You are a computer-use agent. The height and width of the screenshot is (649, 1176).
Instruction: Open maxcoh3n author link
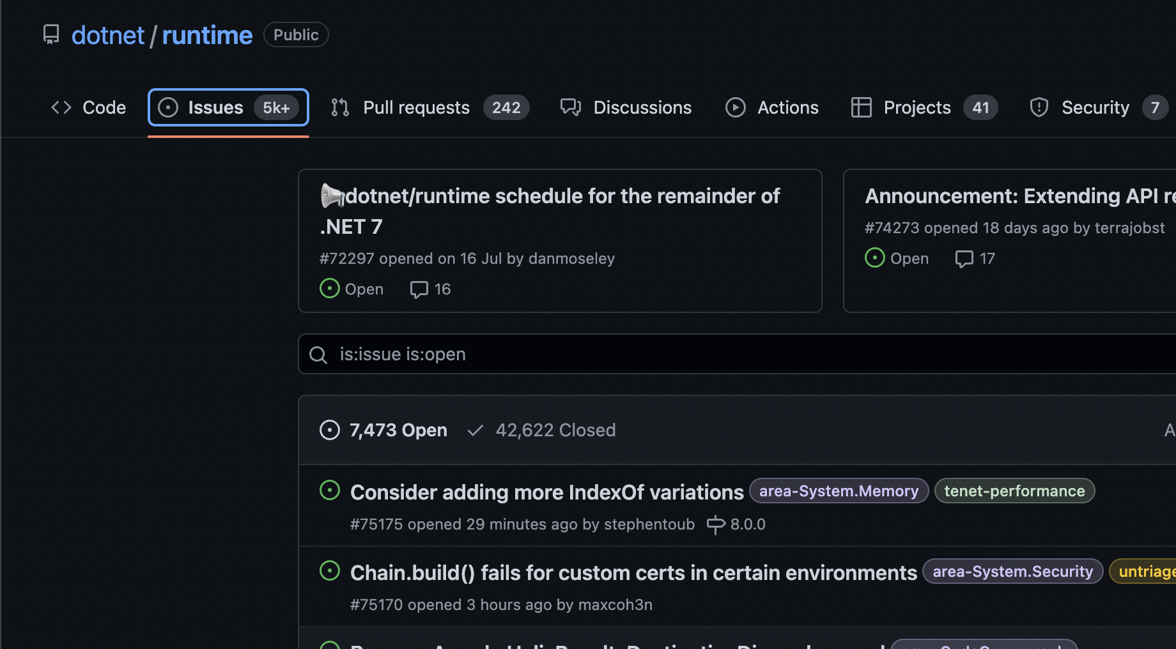tap(615, 605)
